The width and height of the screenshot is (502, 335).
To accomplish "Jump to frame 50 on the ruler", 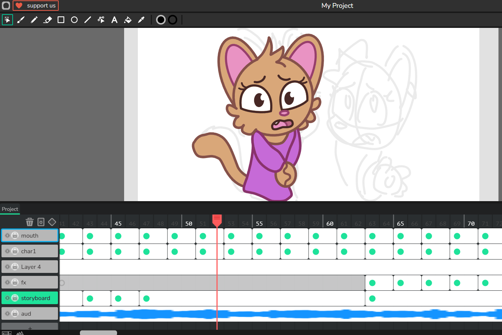I will click(189, 223).
